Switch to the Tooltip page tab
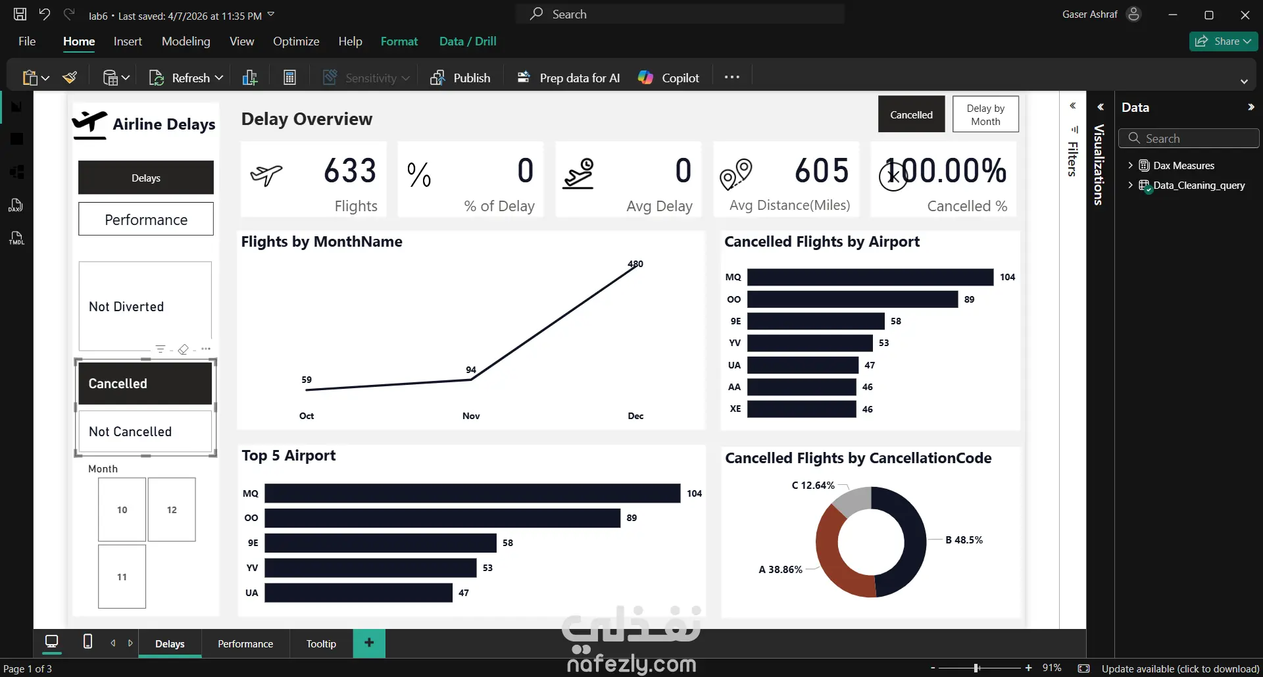The image size is (1263, 677). [x=321, y=643]
